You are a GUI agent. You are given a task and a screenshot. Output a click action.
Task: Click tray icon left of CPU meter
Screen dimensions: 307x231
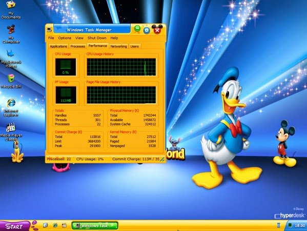point(279,225)
